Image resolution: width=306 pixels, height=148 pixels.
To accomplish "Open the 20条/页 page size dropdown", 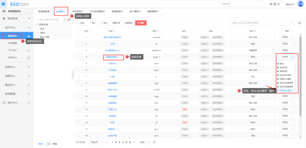I will click(95, 142).
